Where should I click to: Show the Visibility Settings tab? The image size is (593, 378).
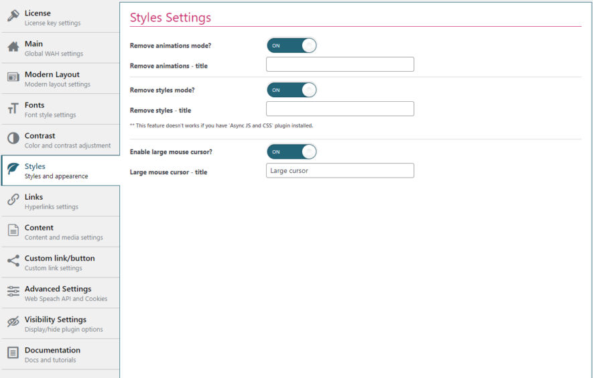(60, 324)
